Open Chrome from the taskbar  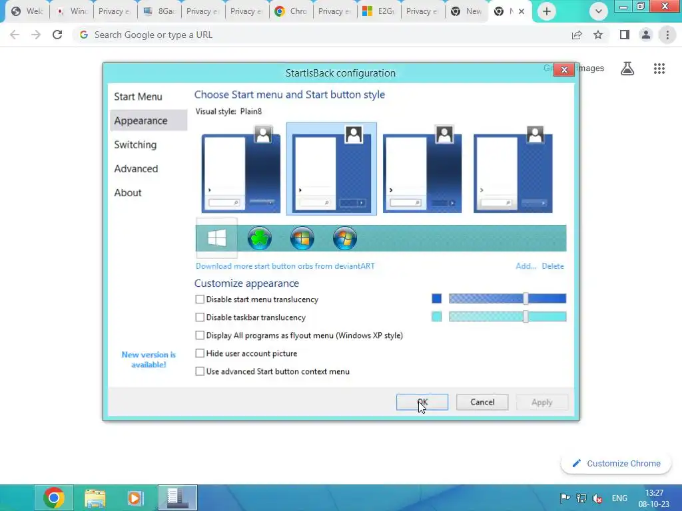pos(54,498)
